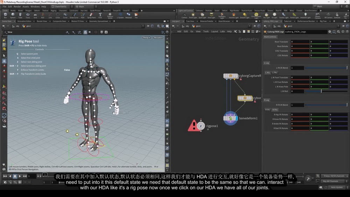Select the Font shelf tool
This screenshot has height=197, width=350.
[100, 15]
